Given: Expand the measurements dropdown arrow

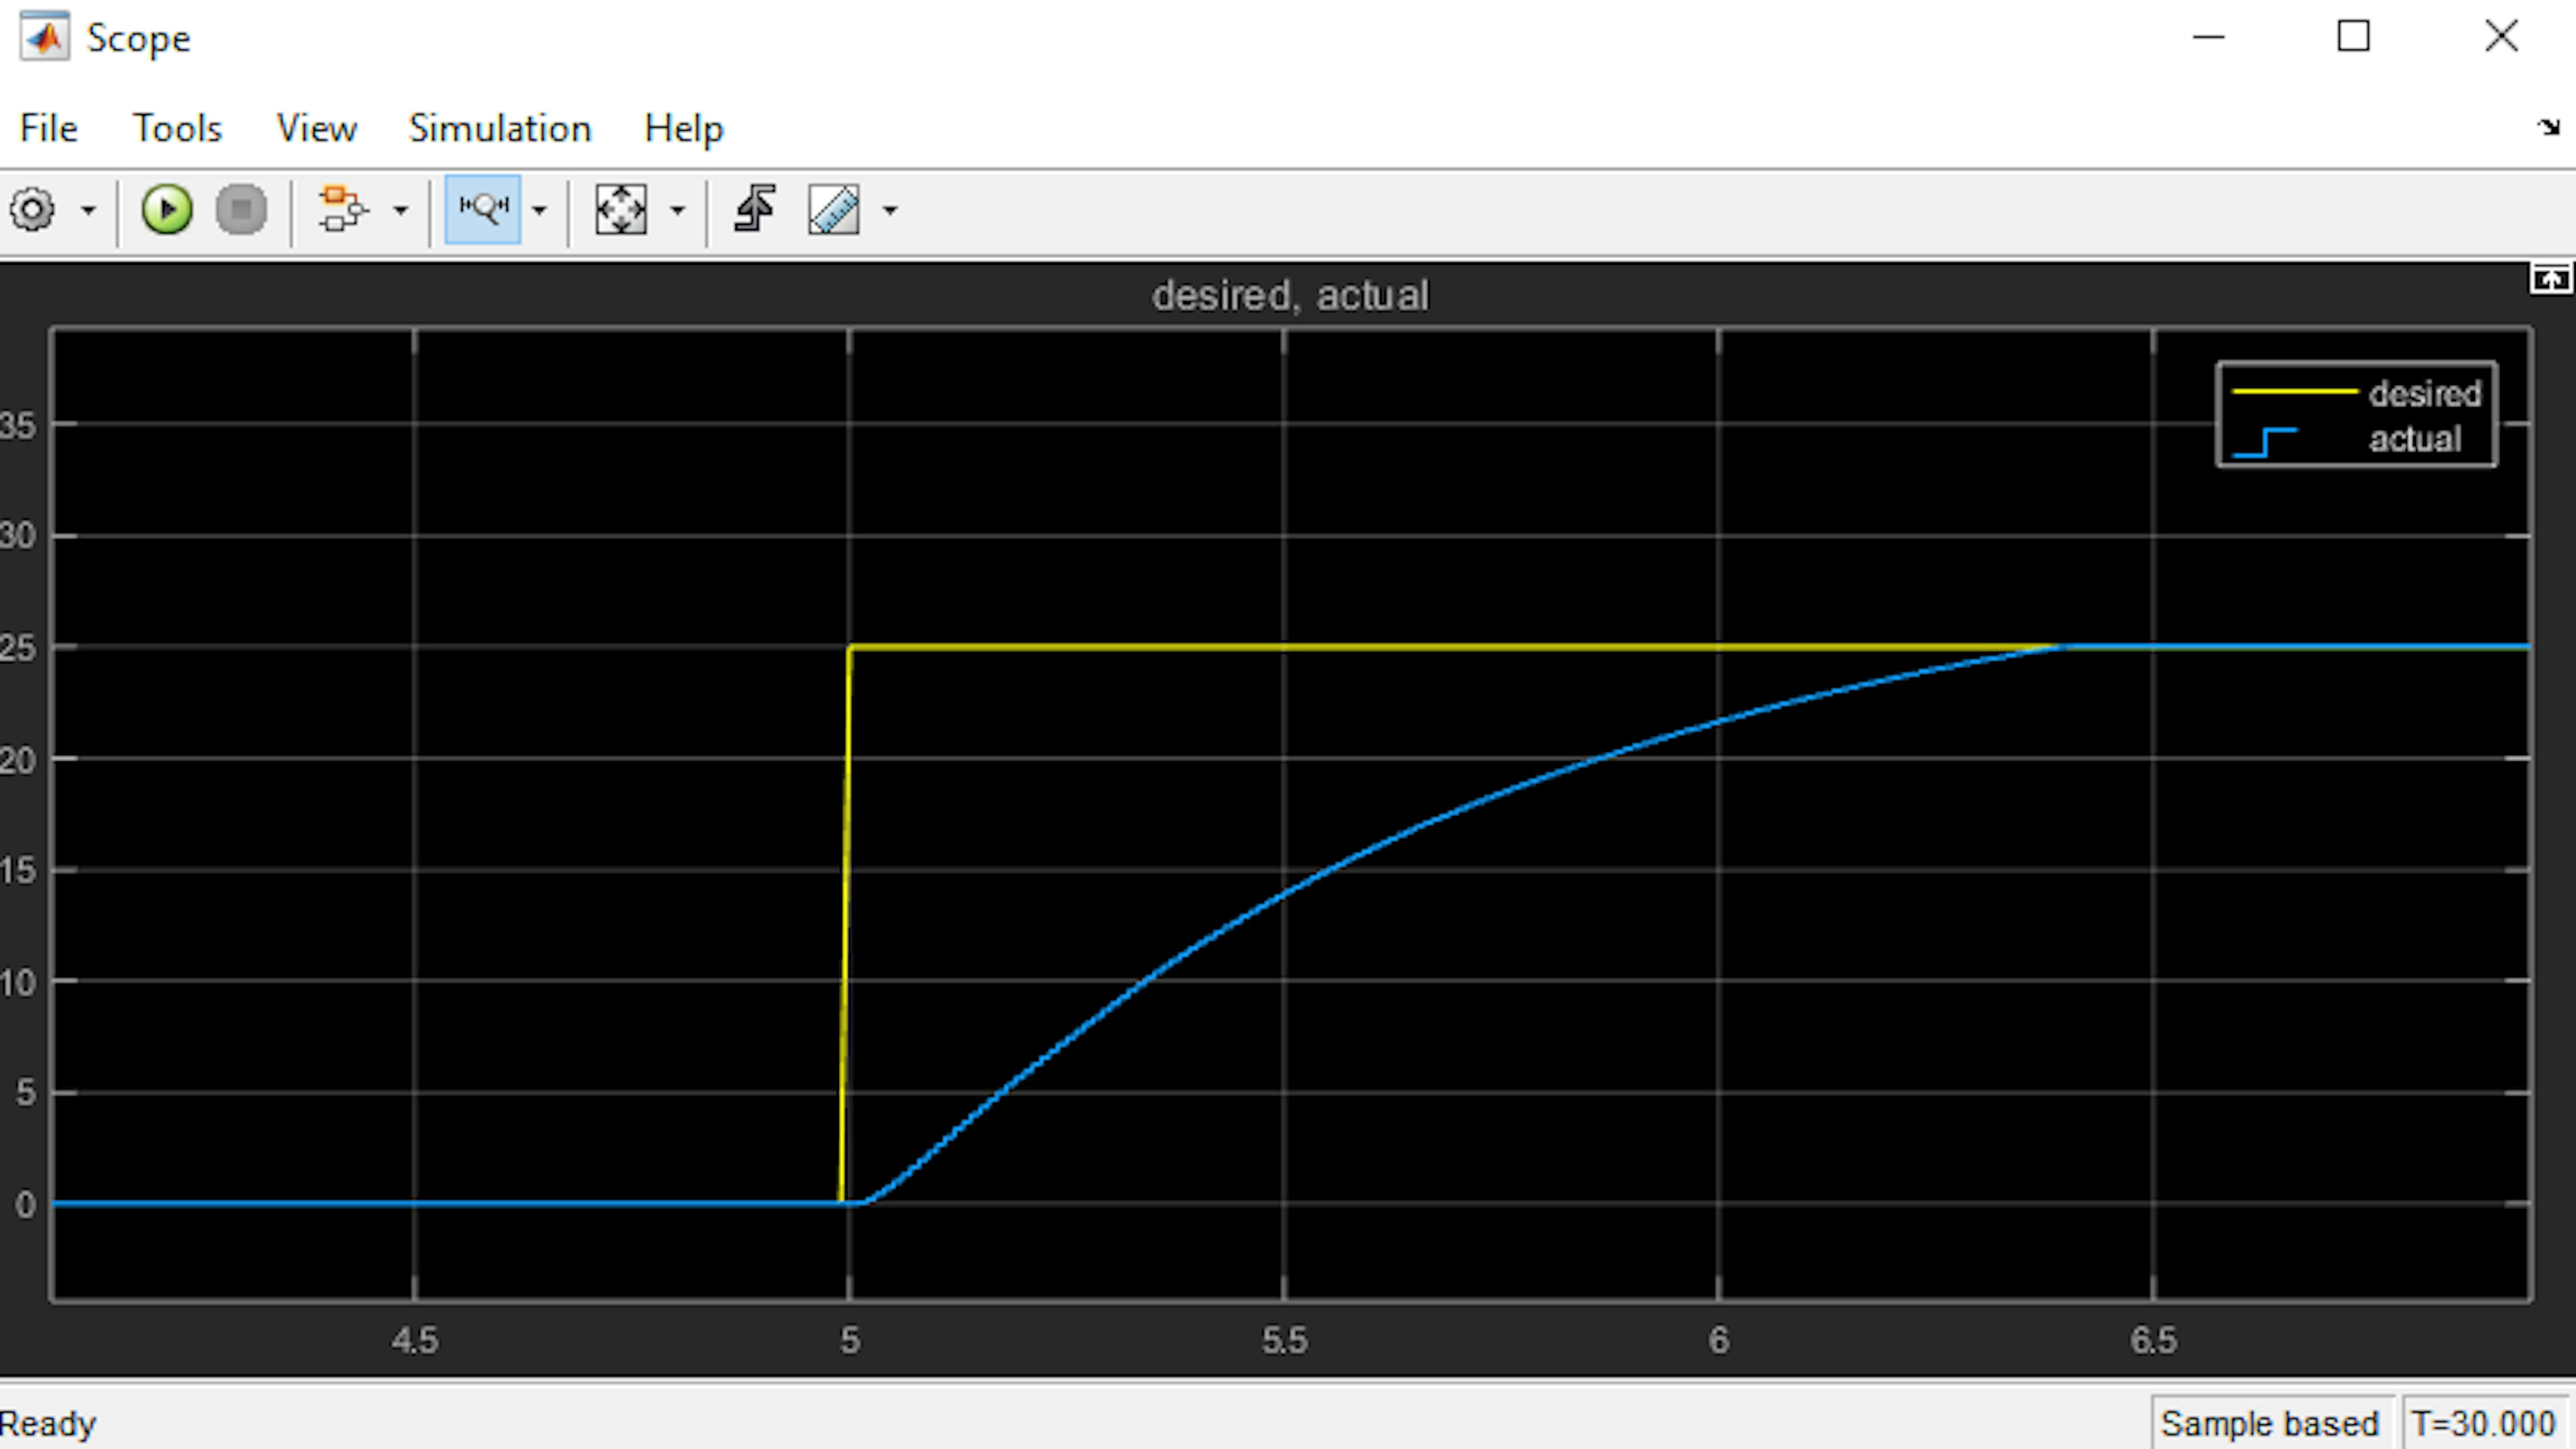Looking at the screenshot, I should 890,211.
